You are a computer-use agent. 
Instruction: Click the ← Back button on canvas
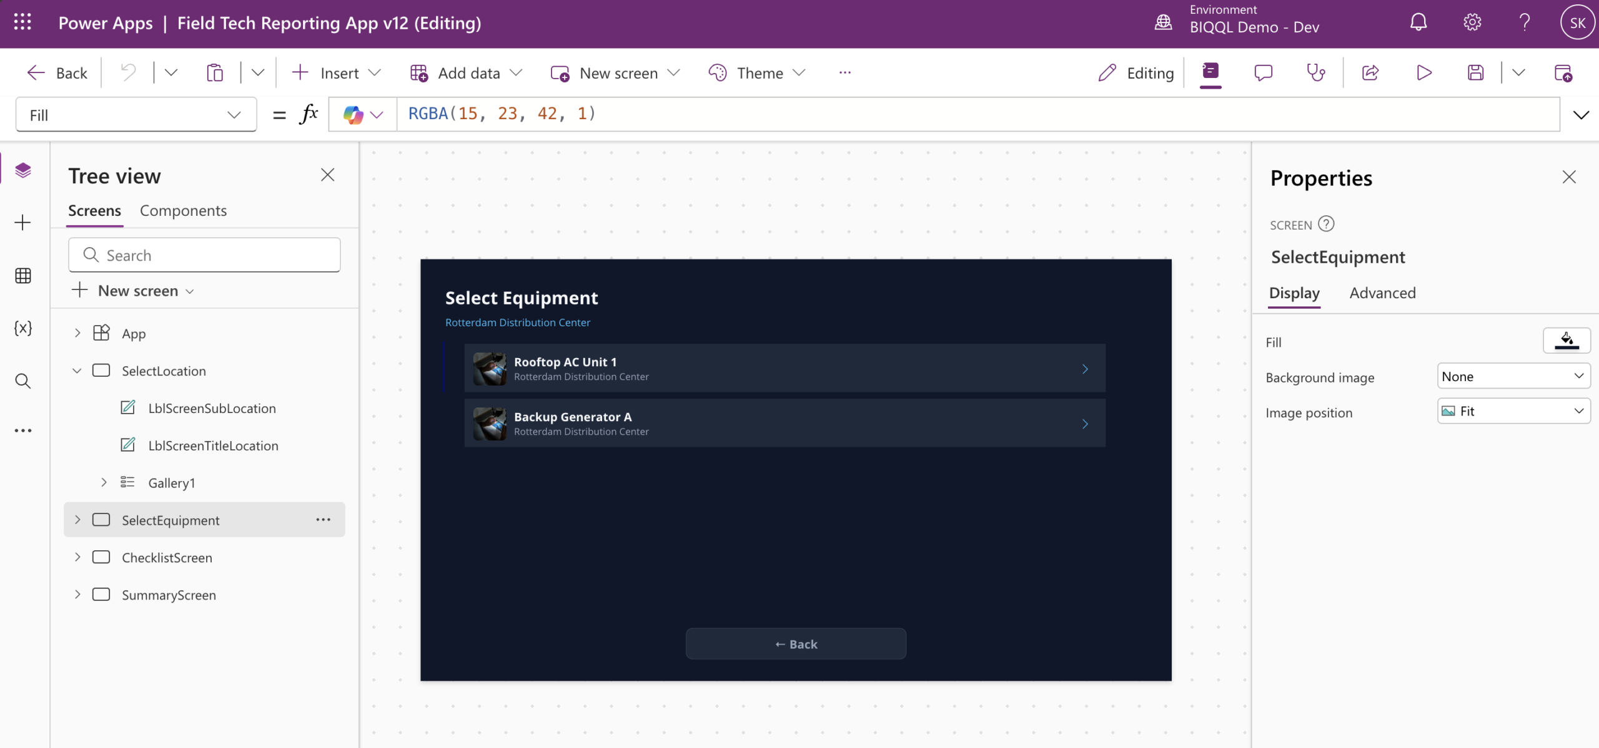tap(796, 644)
